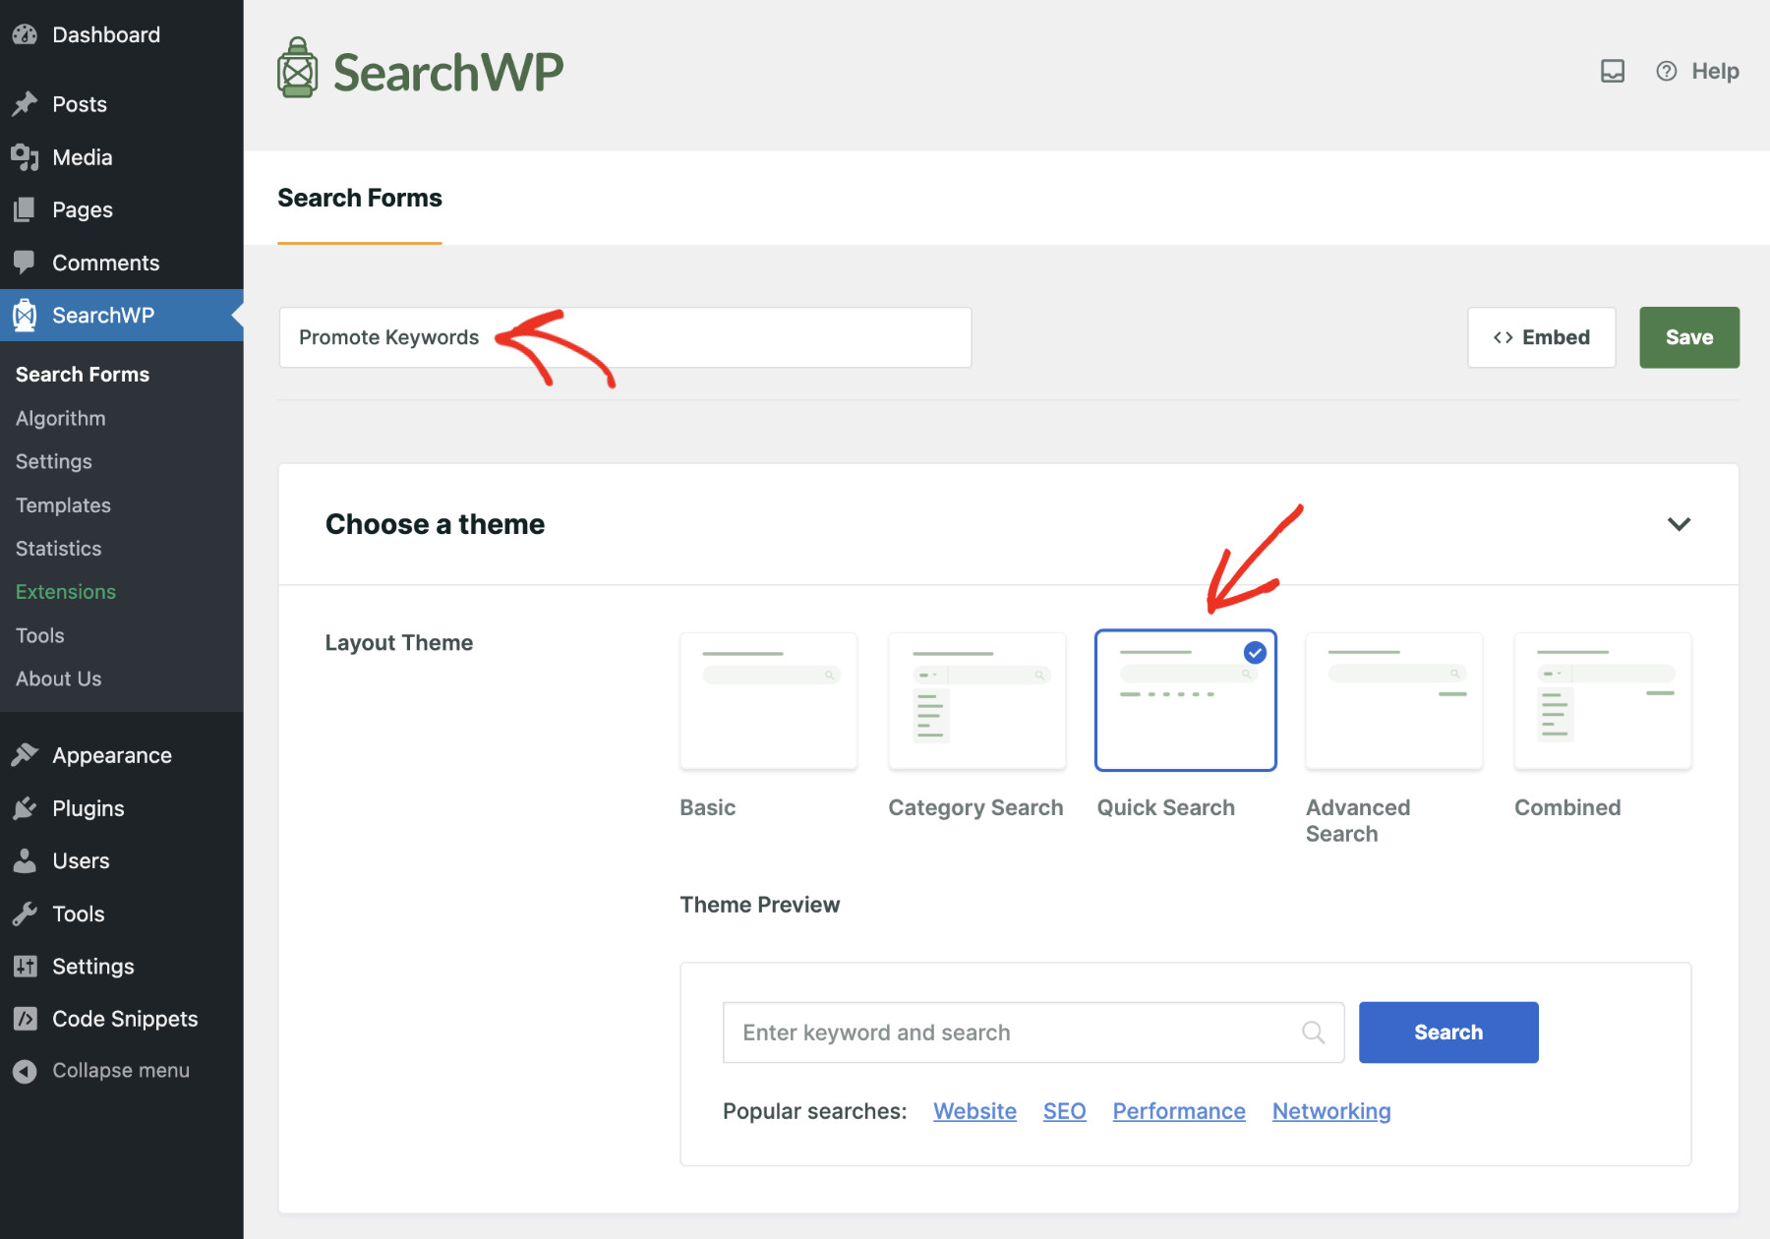
Task: Click the Code Snippets icon
Action: tap(25, 1019)
